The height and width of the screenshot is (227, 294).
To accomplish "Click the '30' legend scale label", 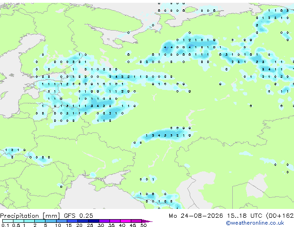I will (x=101, y=225).
